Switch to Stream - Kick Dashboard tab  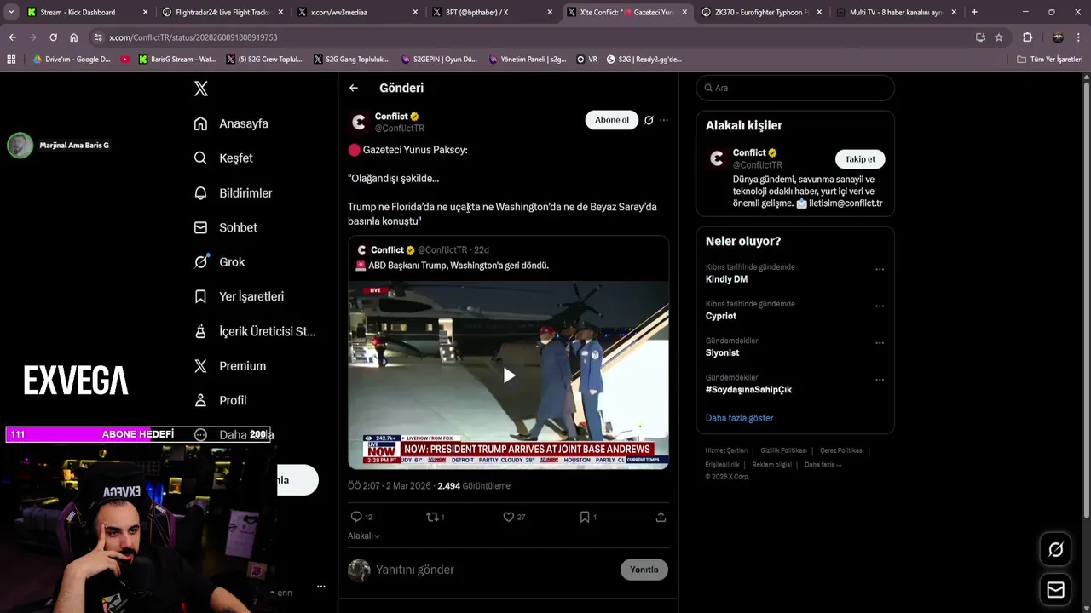(x=88, y=12)
